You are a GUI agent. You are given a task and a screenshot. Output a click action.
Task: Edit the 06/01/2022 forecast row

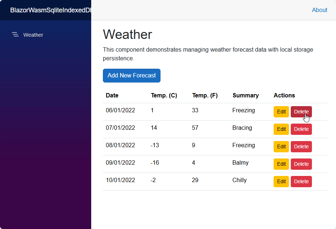(x=281, y=112)
